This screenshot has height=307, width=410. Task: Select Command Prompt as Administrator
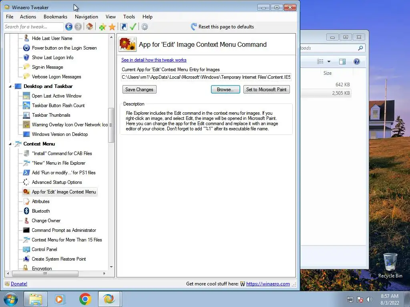[64, 230]
